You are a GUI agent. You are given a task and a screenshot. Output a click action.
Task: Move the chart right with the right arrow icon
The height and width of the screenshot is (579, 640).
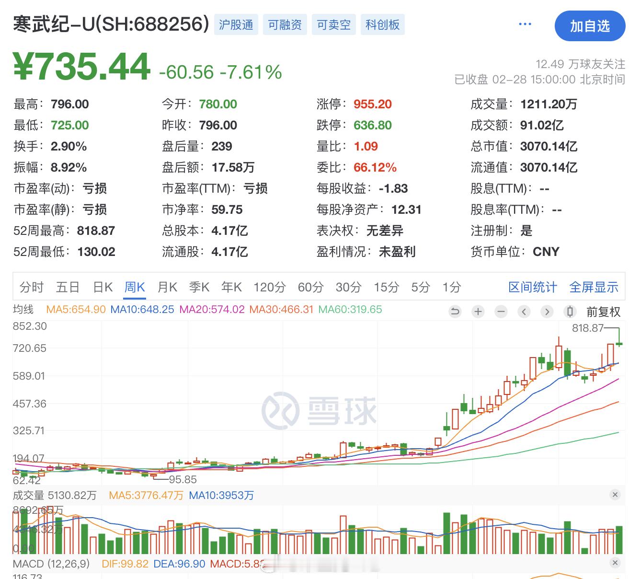pos(547,312)
